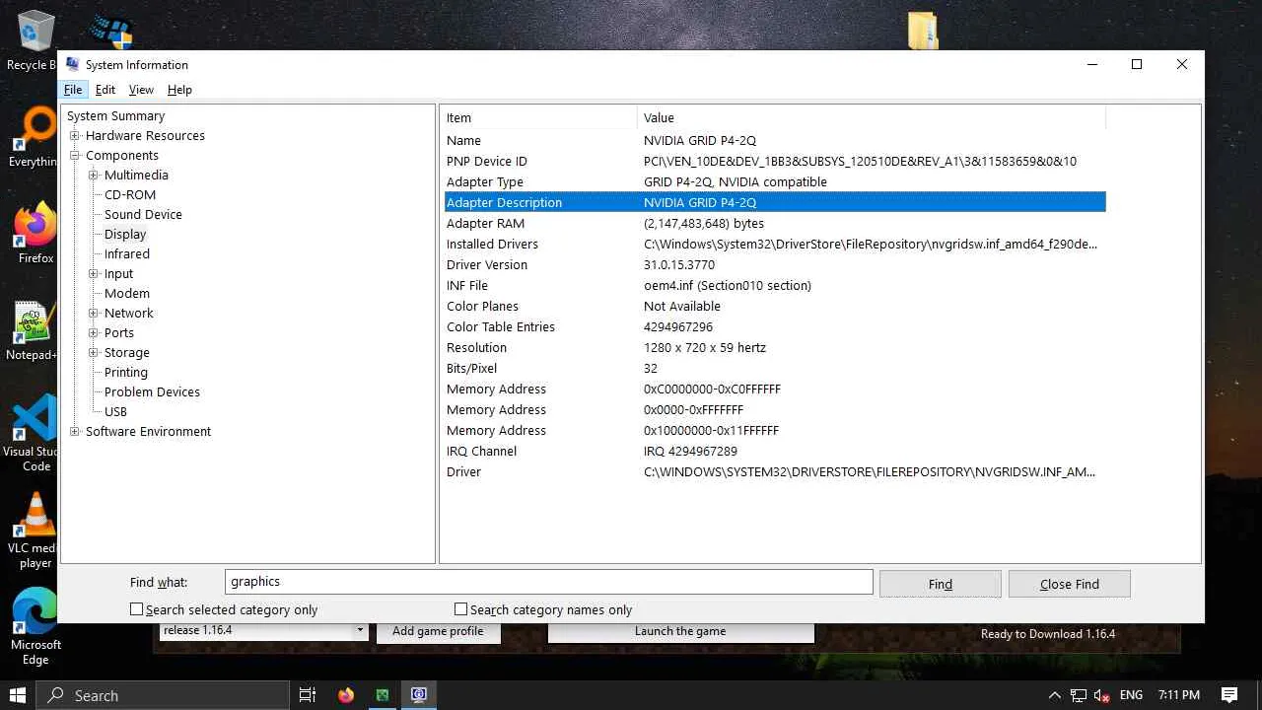Viewport: 1262px width, 710px height.
Task: Click the Find button
Action: point(941,584)
